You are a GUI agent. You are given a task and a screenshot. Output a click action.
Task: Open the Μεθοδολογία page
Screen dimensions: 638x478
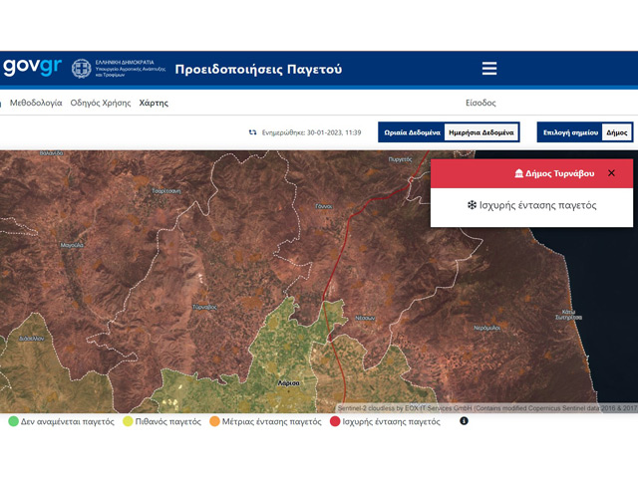(x=33, y=103)
